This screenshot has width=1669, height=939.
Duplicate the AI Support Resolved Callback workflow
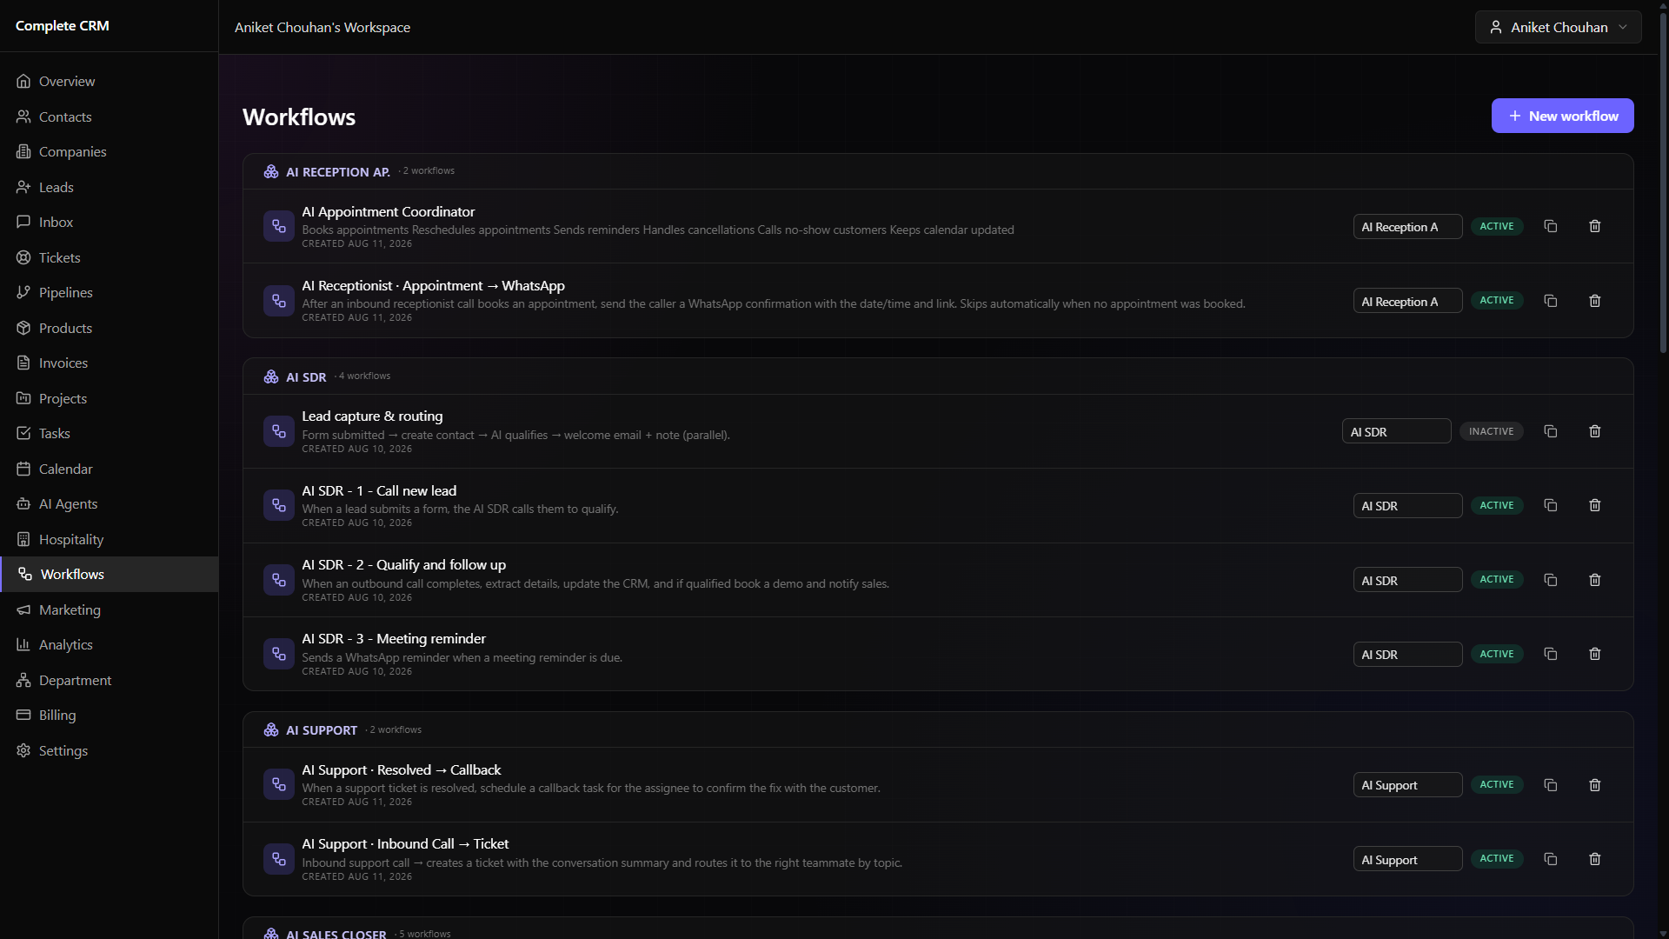coord(1550,785)
